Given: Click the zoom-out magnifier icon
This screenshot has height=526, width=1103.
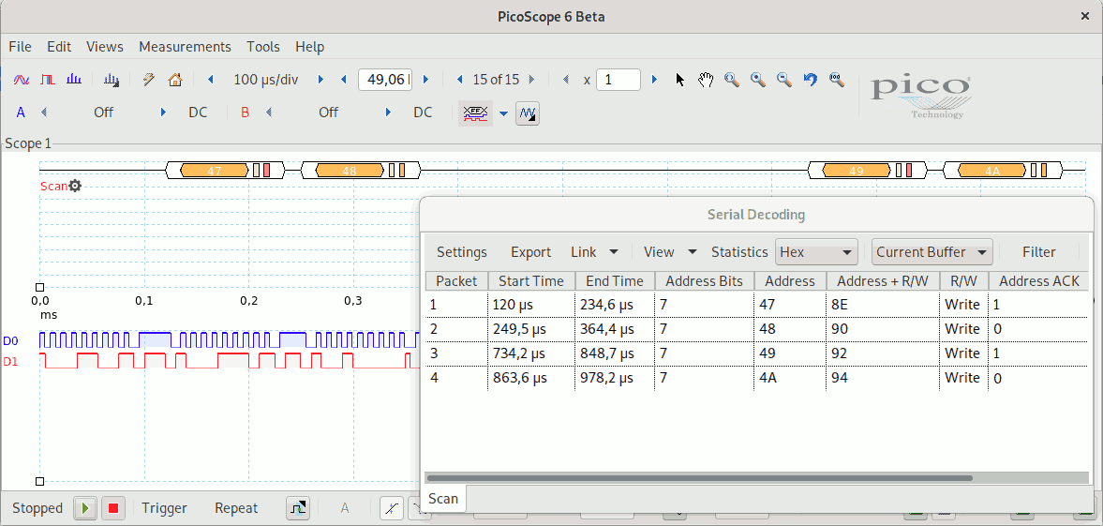Looking at the screenshot, I should (784, 80).
